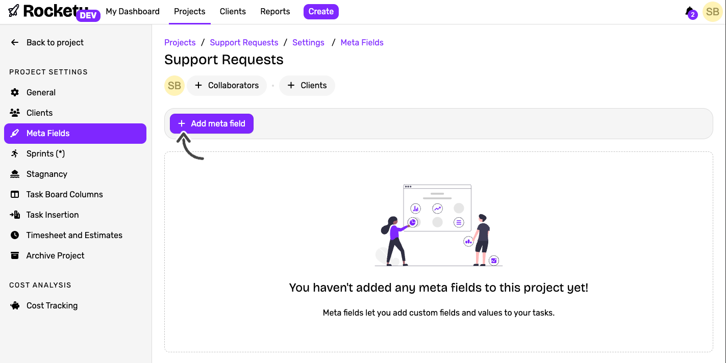
Task: Click the Support Requests page title
Action: (224, 60)
